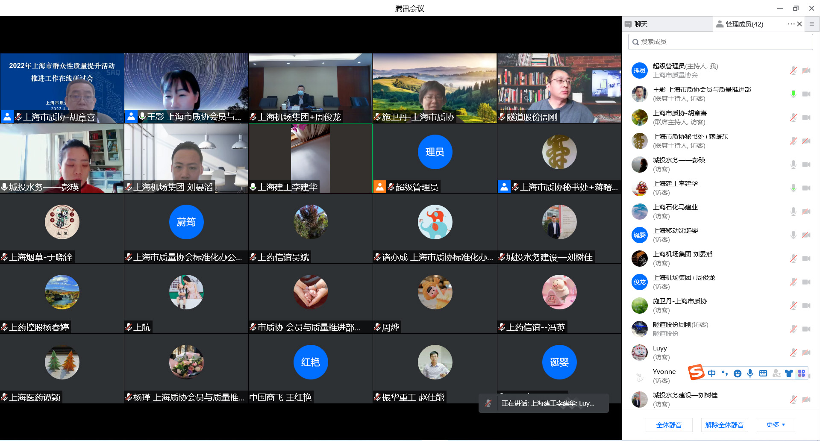Select 上海机场集团+周俊龙 video tile
This screenshot has width=820, height=441.
coord(311,88)
